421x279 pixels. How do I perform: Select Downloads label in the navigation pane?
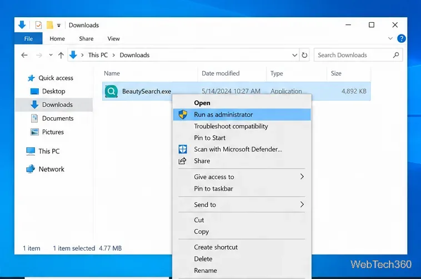57,105
